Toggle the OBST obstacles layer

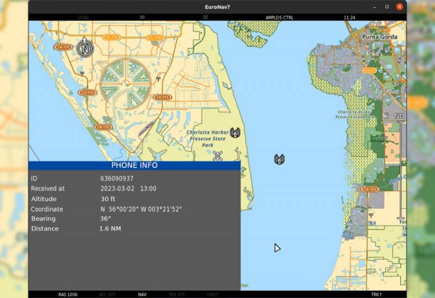coord(213,294)
